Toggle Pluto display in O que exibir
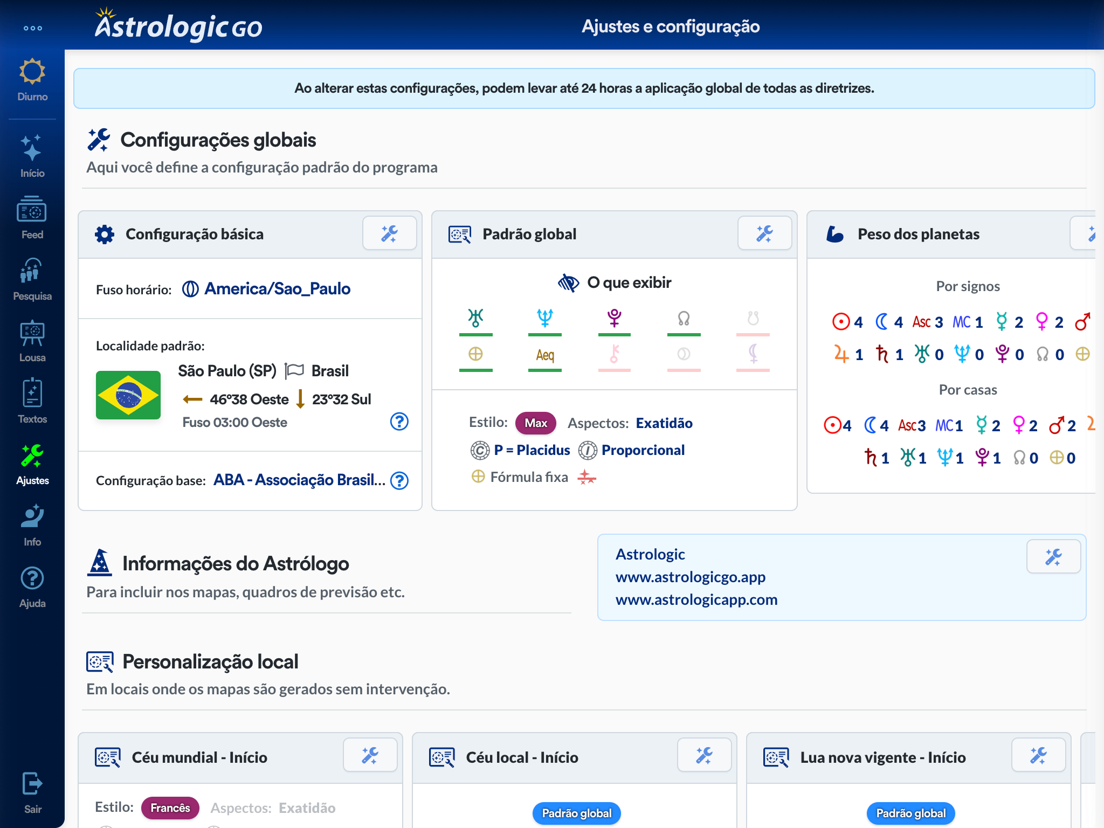Screen dimensions: 1104x828 (615, 321)
